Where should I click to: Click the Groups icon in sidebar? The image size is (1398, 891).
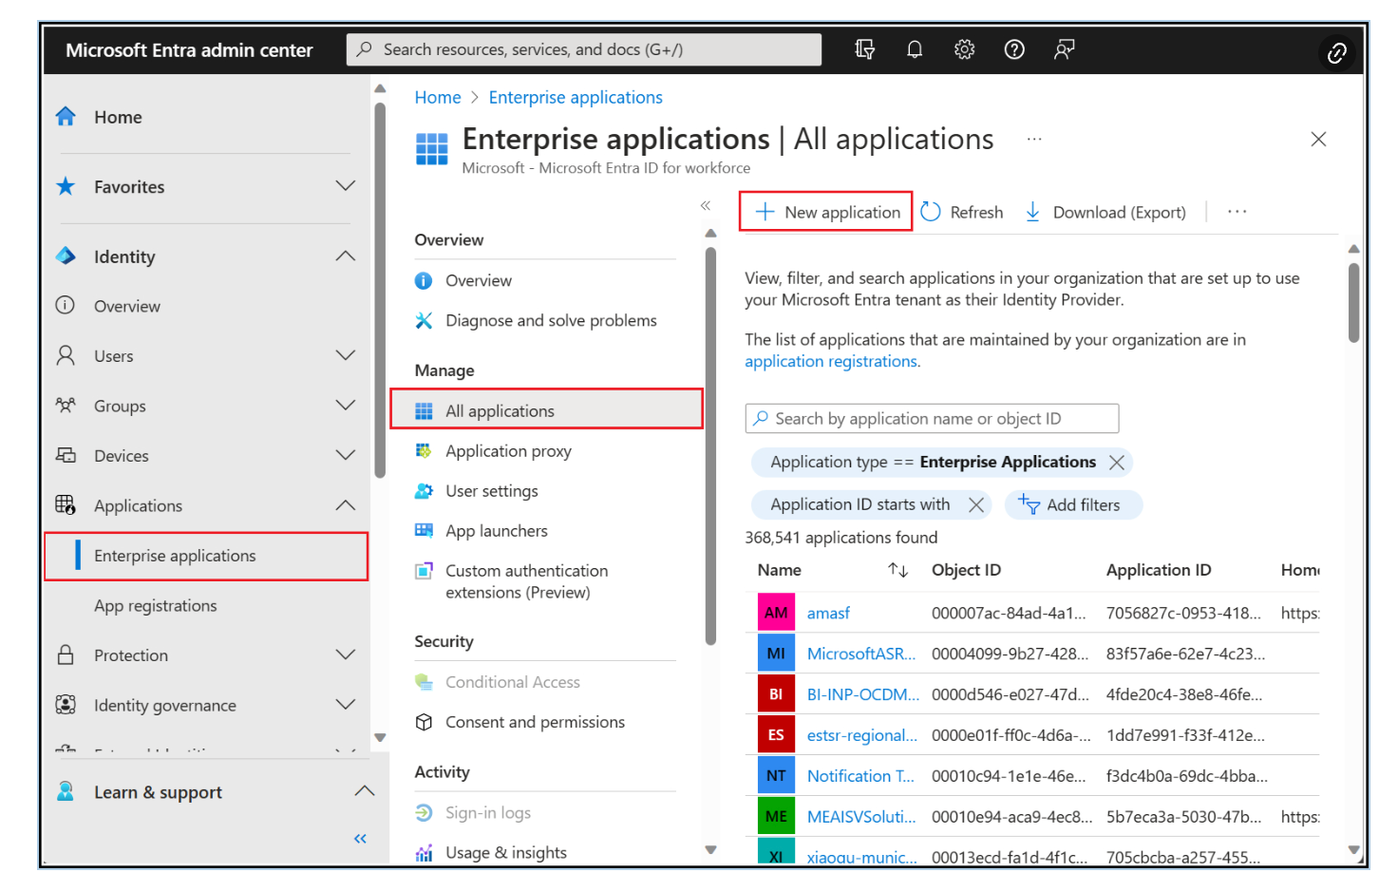66,406
